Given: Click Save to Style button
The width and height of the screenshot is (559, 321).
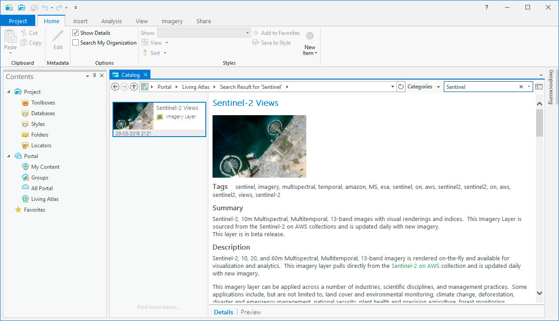Looking at the screenshot, I should [271, 43].
